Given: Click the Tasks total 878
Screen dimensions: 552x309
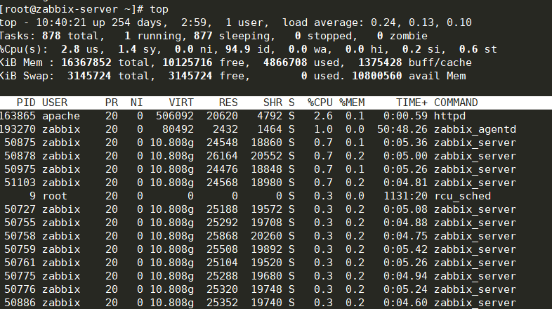Looking at the screenshot, I should [x=51, y=37].
